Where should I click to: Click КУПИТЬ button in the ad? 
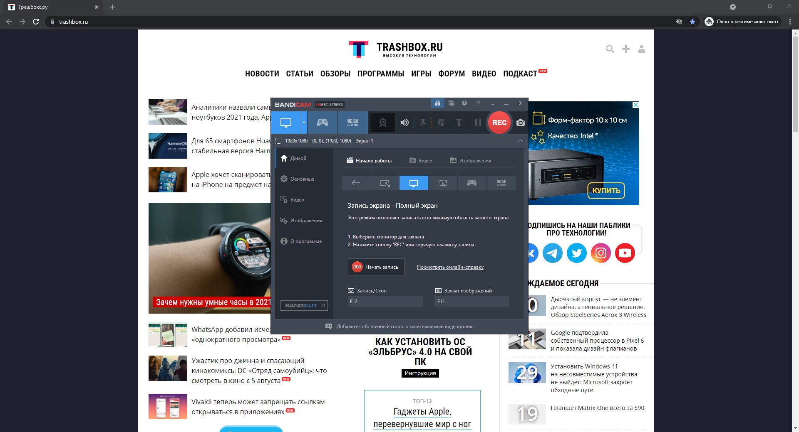(x=606, y=191)
